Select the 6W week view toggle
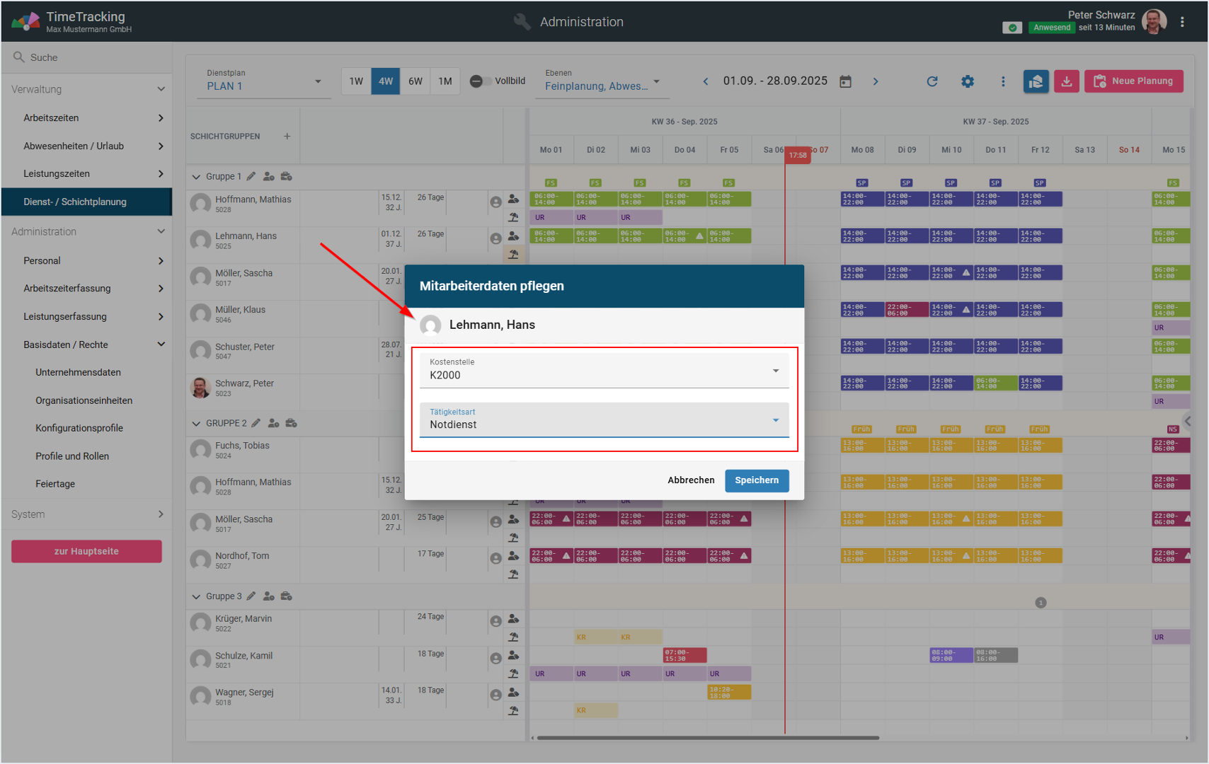This screenshot has height=764, width=1209. (x=415, y=81)
